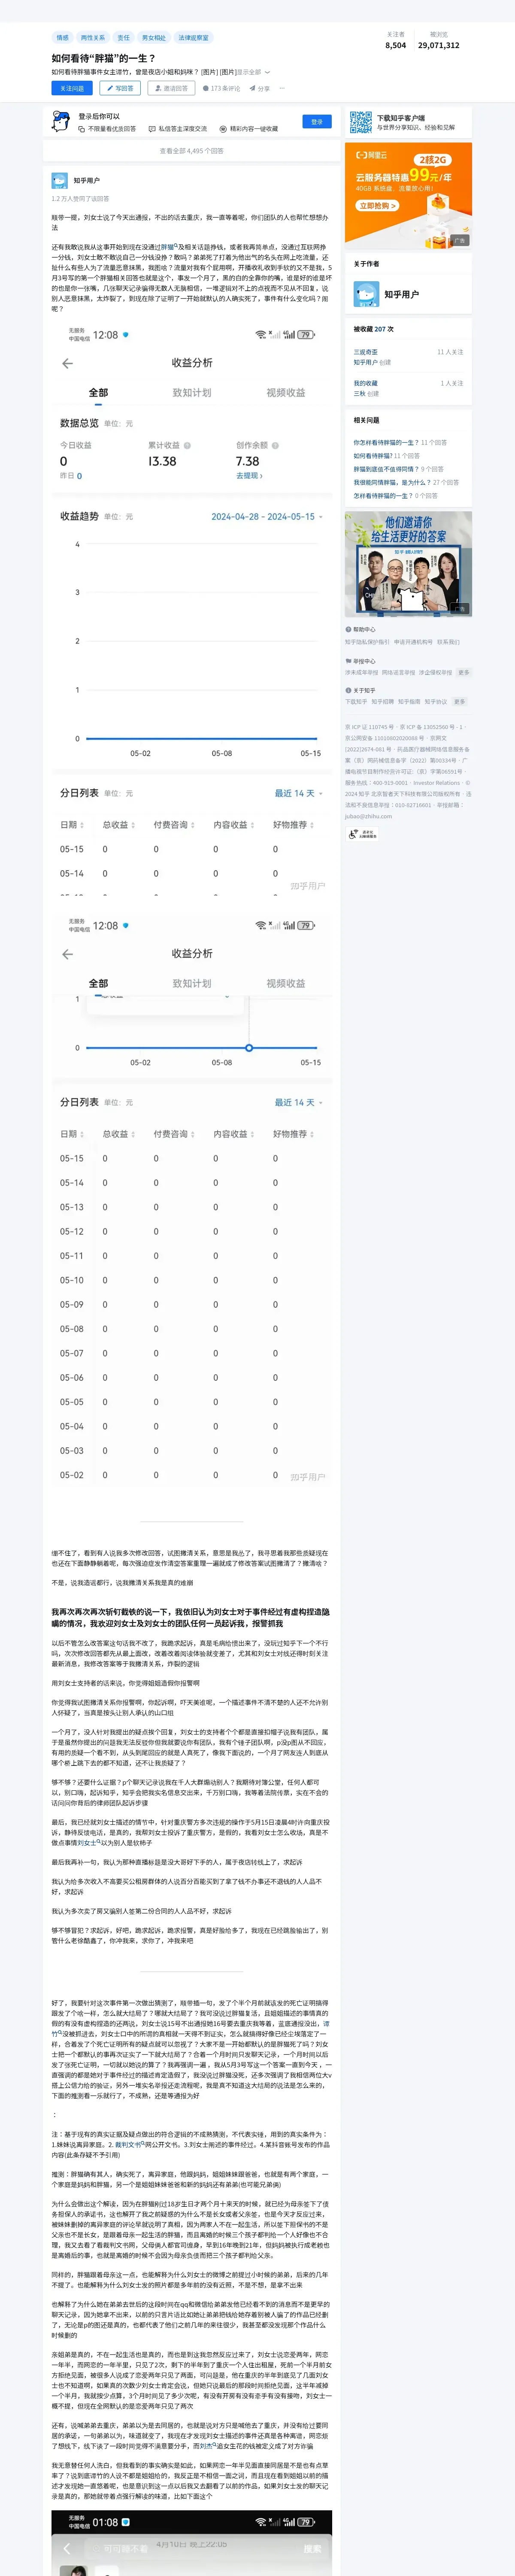The image size is (515, 2576).
Task: Open related question 我很能同情胖猫，是为什么？
Action: tap(392, 482)
